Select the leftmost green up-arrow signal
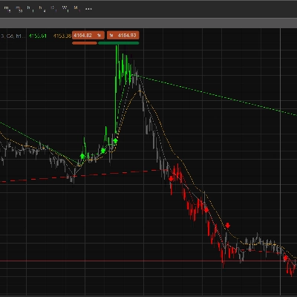 pos(82,156)
